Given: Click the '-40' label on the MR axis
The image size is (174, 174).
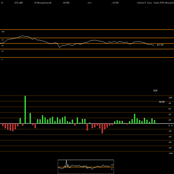Looking at the screenshot, I should click(170, 137).
